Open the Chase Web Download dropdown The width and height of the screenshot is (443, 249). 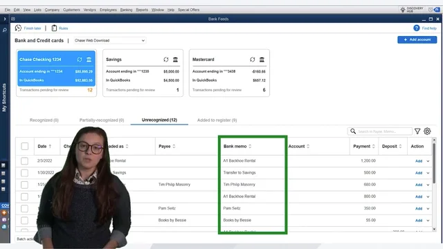pos(109,40)
